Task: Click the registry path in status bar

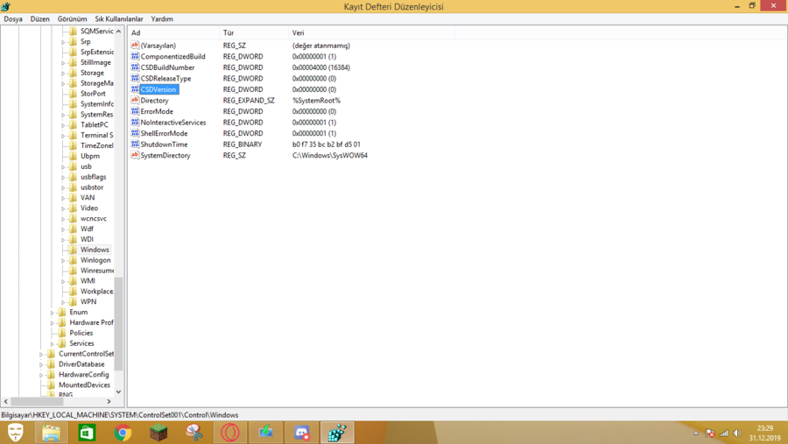Action: 120,415
